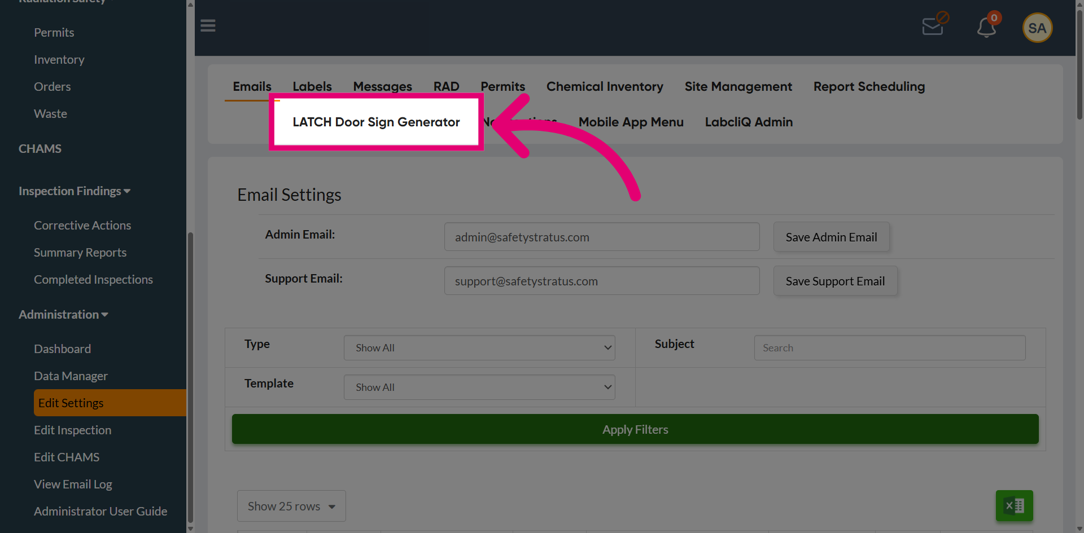The image size is (1084, 533).
Task: Click Save Support Email button
Action: pos(835,281)
